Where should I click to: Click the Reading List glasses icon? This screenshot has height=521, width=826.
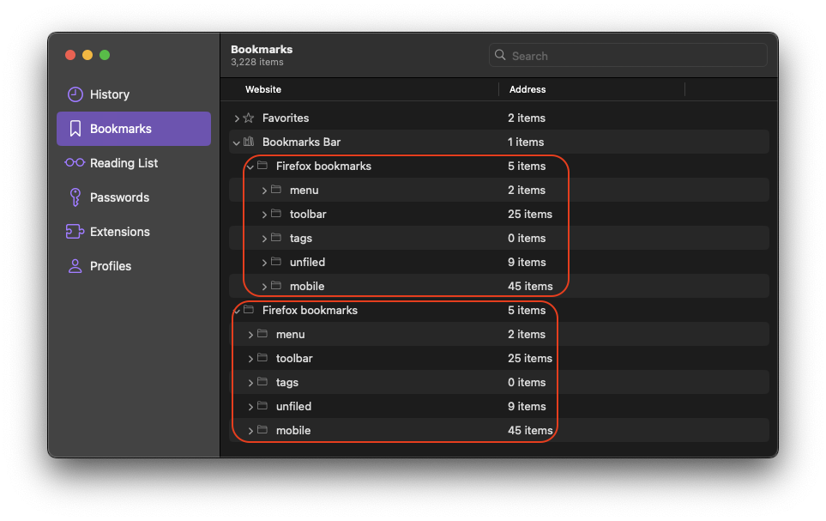coord(75,163)
